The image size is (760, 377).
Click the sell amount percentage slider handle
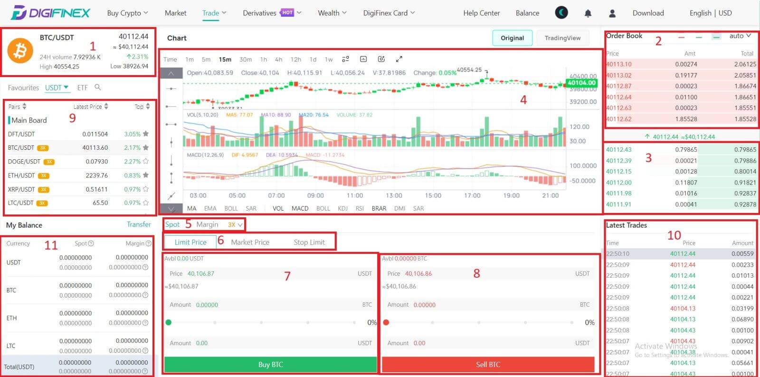(386, 322)
